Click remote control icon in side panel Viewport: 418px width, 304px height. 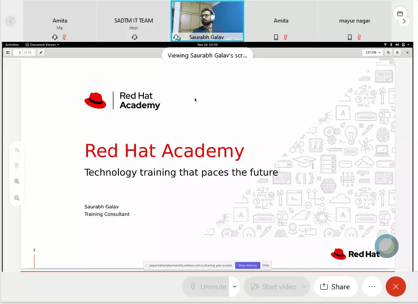coord(17,166)
